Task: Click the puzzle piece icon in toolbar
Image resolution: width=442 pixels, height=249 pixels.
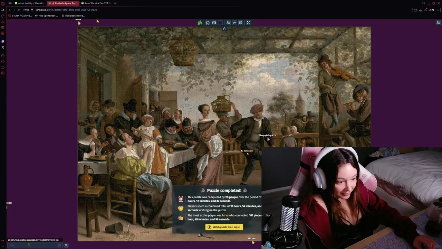Action: pyautogui.click(x=208, y=23)
